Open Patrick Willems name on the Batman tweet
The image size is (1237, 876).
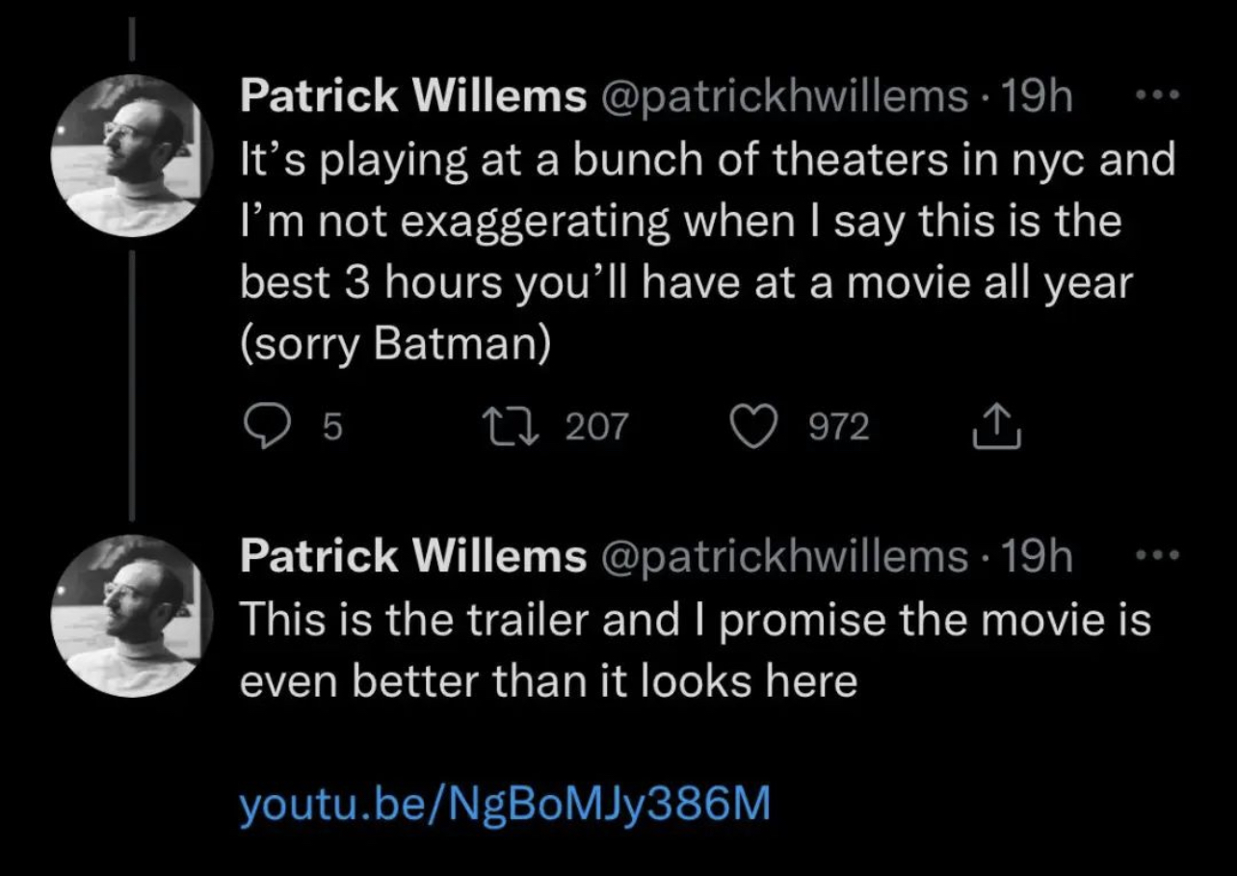click(412, 95)
